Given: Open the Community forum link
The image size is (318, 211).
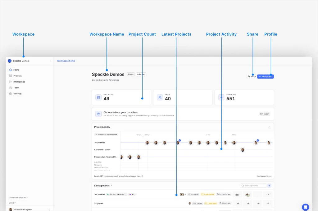Looking at the screenshot, I should [x=18, y=198].
